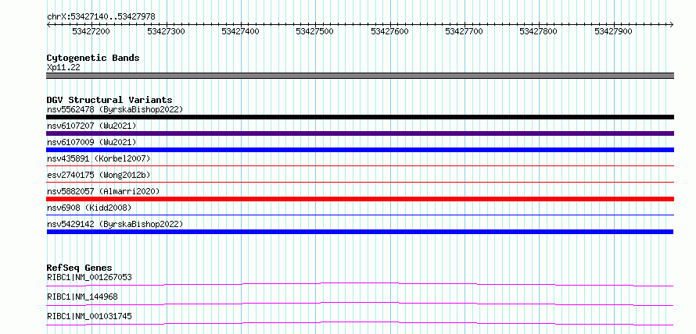Click the gray Xp11.22 cytoband bar

coord(360,76)
